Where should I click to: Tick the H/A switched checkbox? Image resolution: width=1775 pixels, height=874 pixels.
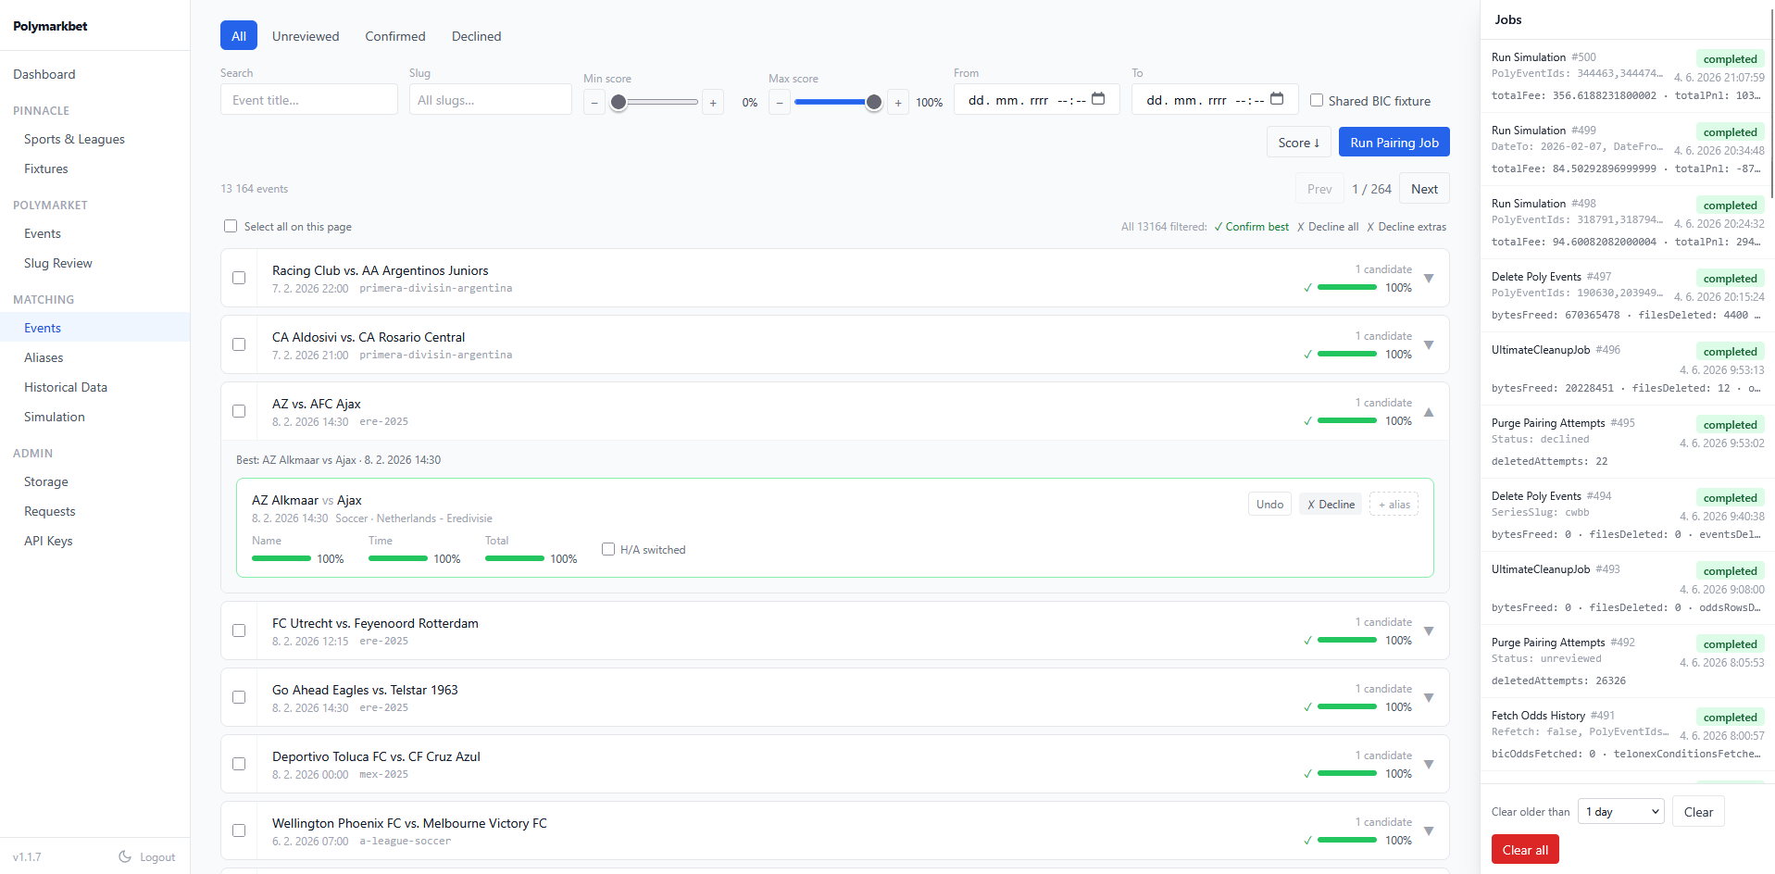tap(608, 549)
